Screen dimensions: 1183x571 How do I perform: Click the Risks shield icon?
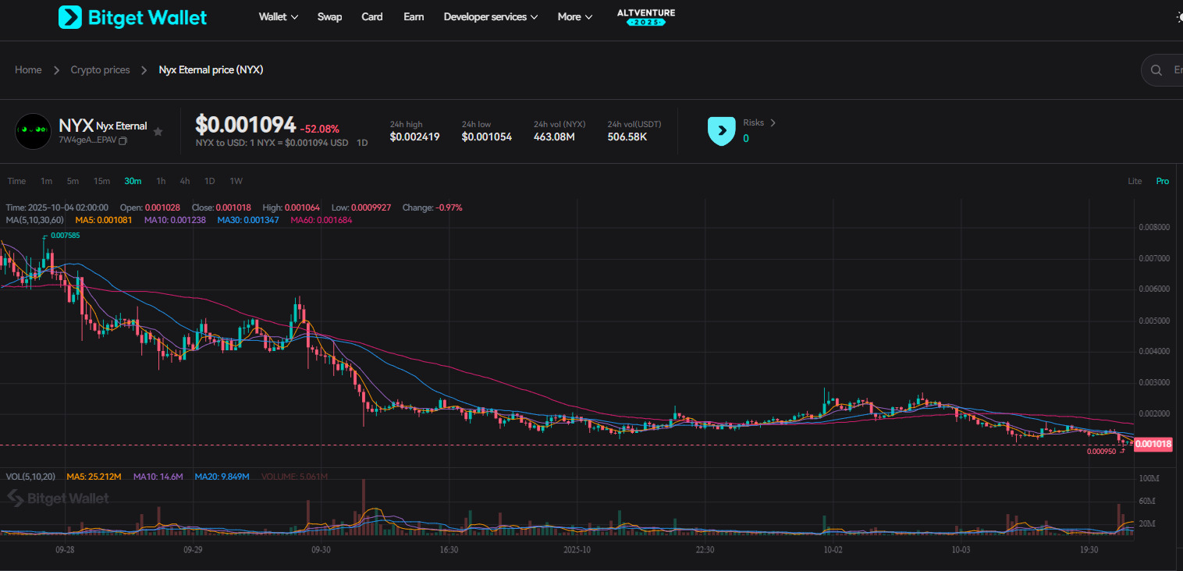(x=721, y=131)
